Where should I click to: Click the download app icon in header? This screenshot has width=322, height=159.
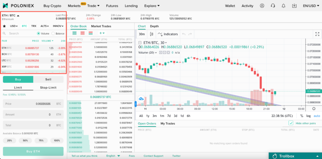pyautogui.click(x=294, y=6)
